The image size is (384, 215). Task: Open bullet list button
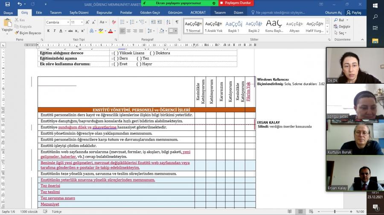122,22
